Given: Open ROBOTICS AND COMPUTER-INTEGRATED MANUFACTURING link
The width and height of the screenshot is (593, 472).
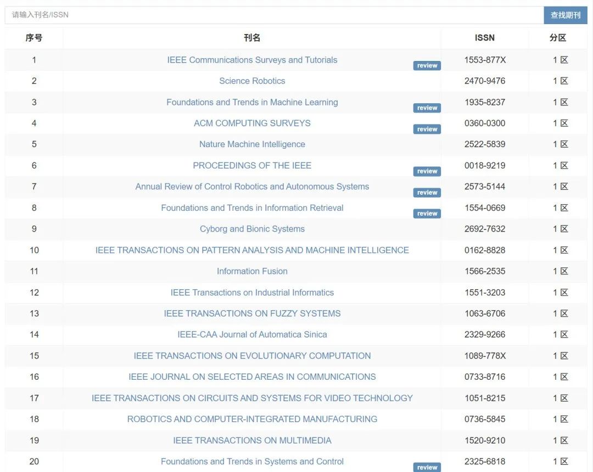Looking at the screenshot, I should coord(252,419).
